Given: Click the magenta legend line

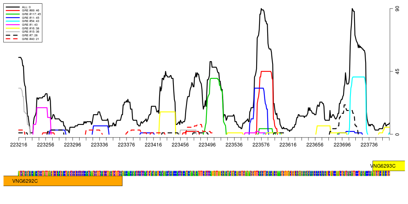Looking at the screenshot, I should tap(13, 24).
